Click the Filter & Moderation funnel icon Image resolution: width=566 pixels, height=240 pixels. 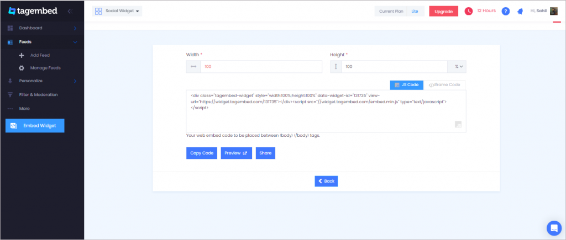point(10,95)
